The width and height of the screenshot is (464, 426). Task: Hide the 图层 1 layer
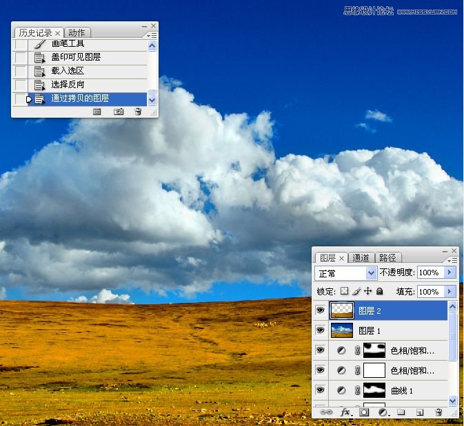[320, 330]
